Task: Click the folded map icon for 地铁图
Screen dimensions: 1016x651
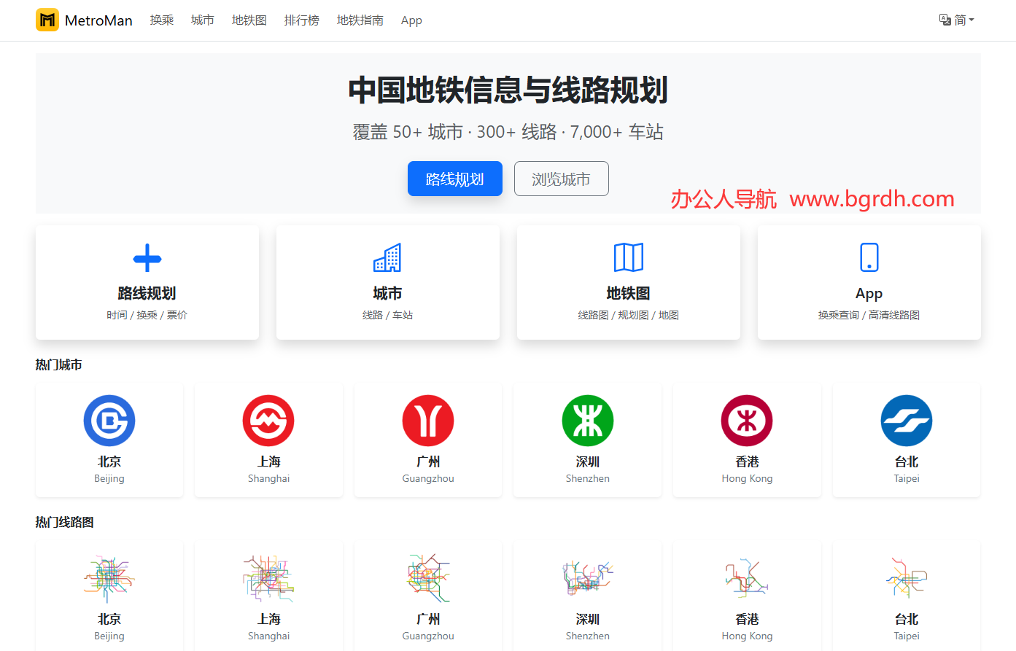Action: [628, 257]
